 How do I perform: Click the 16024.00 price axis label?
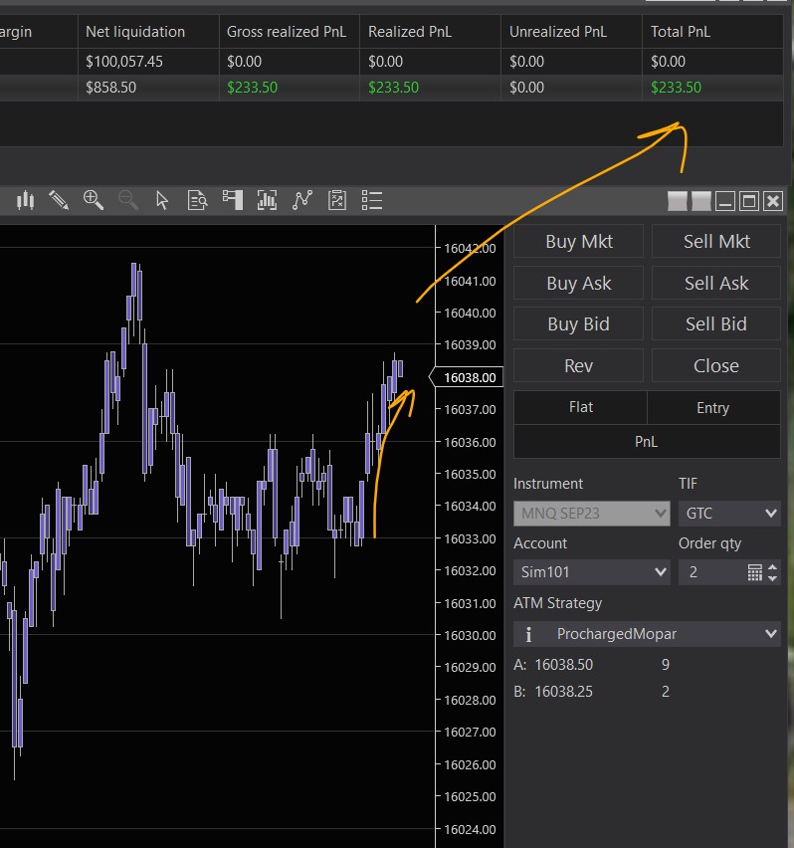pyautogui.click(x=470, y=829)
